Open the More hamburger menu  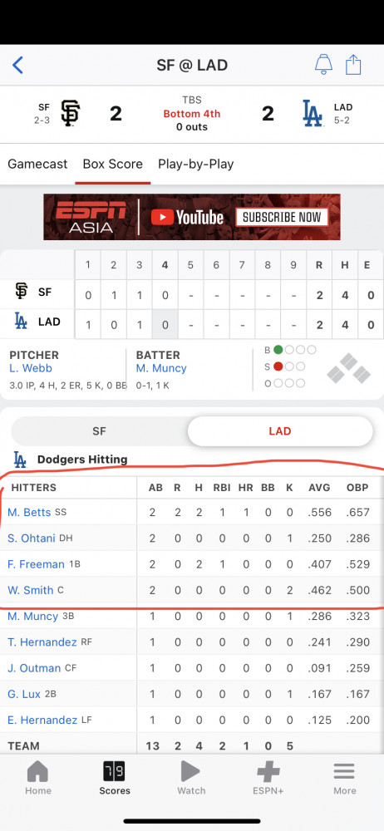point(344,772)
